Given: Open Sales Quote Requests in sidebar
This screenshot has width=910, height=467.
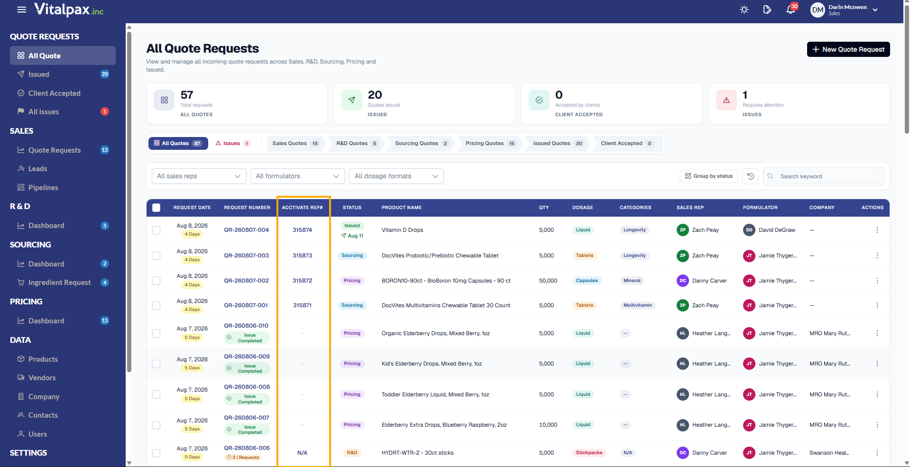Looking at the screenshot, I should pos(63,150).
